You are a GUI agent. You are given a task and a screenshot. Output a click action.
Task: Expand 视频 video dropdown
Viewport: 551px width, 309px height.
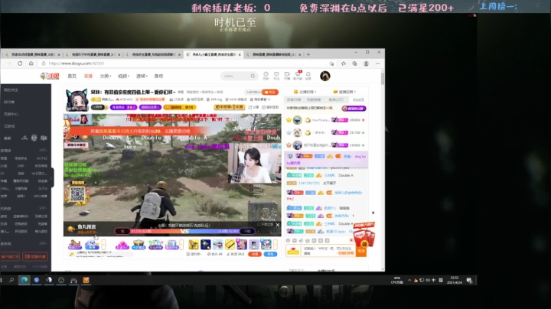[124, 76]
